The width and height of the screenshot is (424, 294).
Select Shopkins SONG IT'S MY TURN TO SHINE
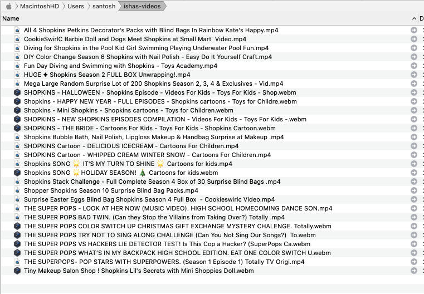point(128,164)
